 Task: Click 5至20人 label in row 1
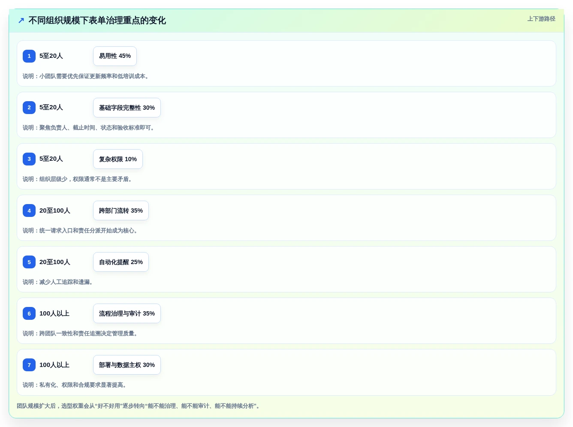click(51, 56)
